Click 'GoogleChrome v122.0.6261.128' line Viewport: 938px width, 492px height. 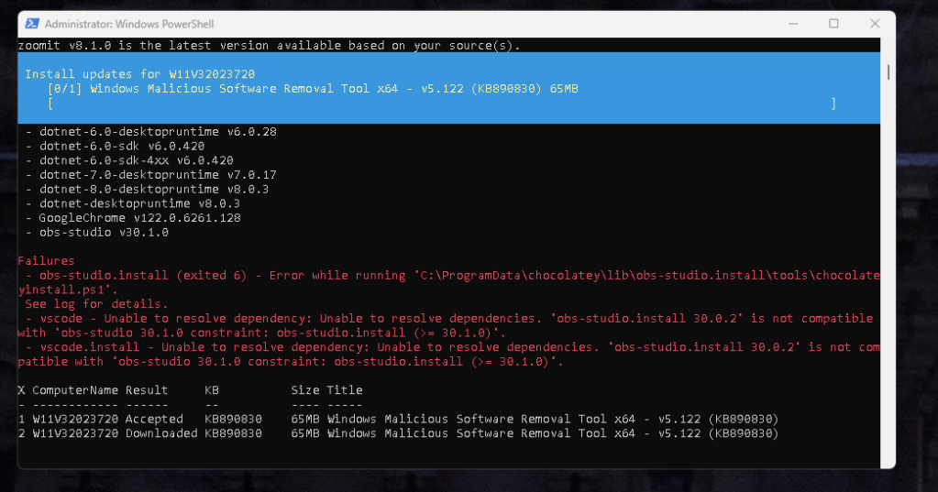[133, 218]
